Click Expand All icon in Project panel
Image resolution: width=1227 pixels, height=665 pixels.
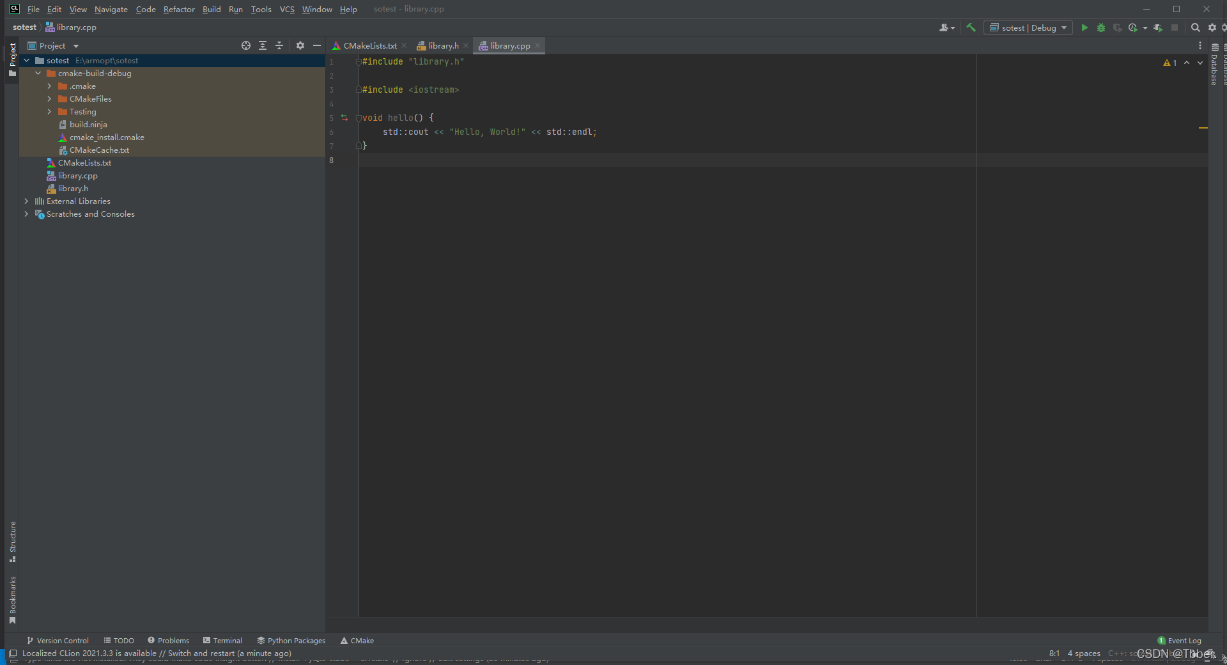263,45
